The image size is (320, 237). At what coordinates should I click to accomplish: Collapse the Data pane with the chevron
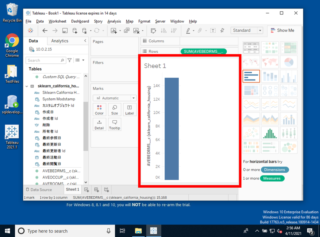click(85, 41)
